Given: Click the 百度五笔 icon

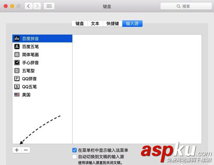Looking at the screenshot, I should coord(17,47).
